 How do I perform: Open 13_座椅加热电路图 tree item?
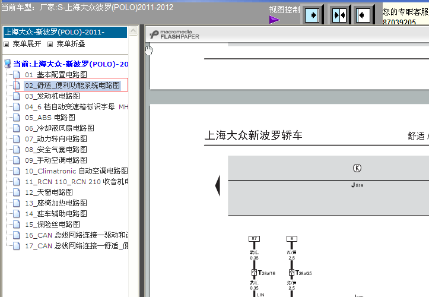[x=56, y=203]
